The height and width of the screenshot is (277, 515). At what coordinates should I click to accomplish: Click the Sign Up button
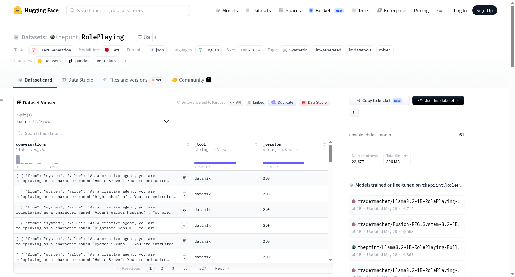484,10
